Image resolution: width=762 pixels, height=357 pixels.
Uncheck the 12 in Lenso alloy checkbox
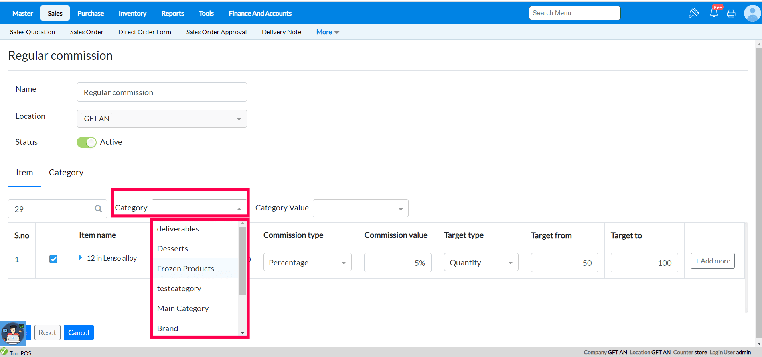point(53,259)
